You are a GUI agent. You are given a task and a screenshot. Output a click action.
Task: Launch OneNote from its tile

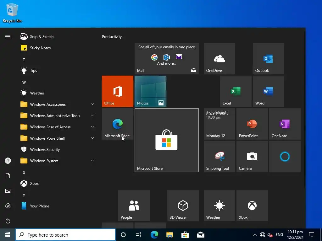pos(285,124)
